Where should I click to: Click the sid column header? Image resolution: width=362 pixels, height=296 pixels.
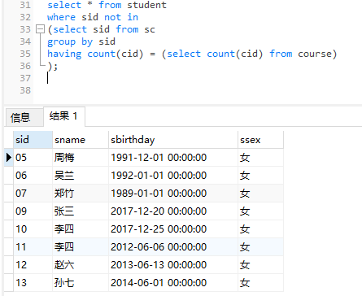click(33, 140)
